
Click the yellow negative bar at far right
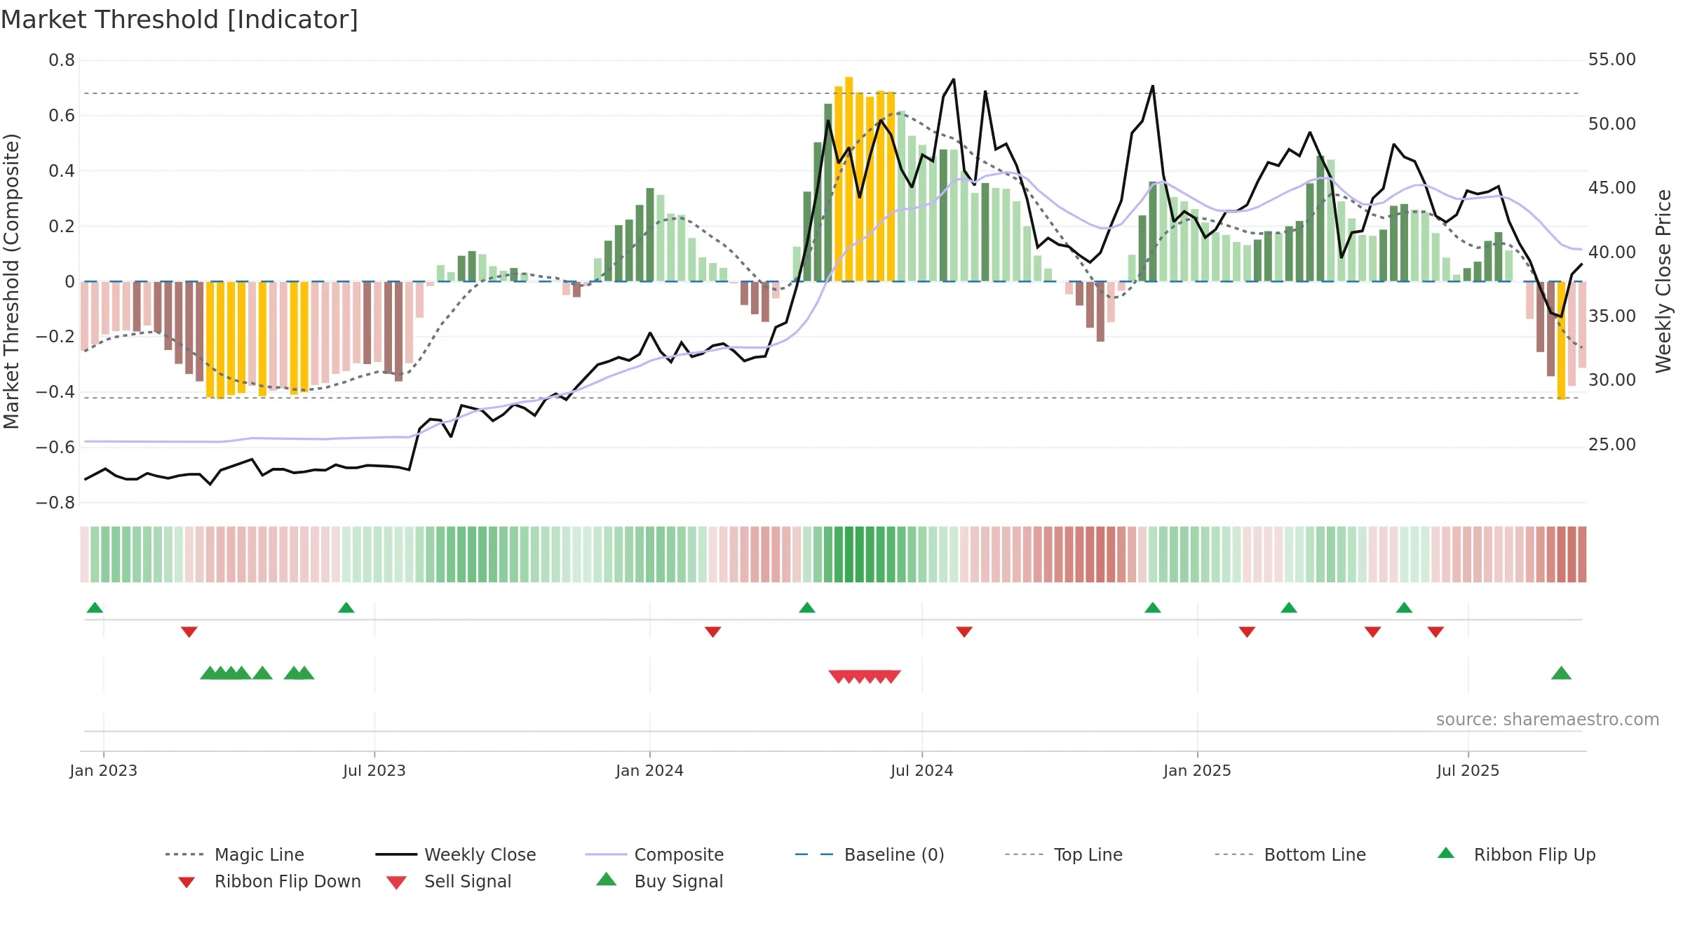point(1561,340)
